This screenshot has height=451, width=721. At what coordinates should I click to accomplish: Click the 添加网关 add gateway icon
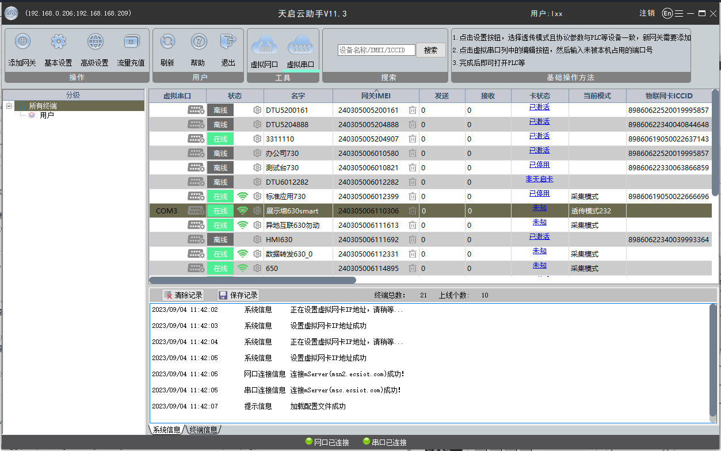22,42
